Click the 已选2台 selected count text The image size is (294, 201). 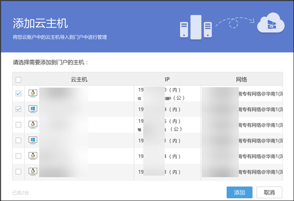21,193
